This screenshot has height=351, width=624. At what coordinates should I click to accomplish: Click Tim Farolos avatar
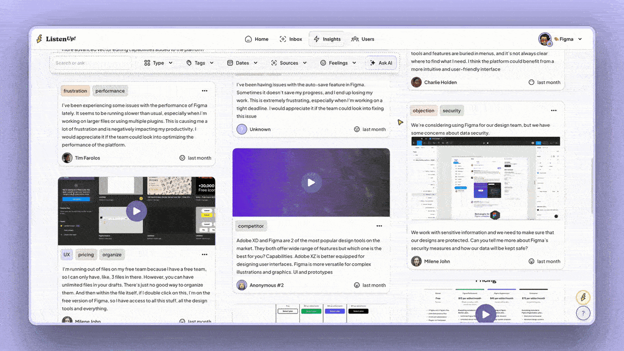67,158
